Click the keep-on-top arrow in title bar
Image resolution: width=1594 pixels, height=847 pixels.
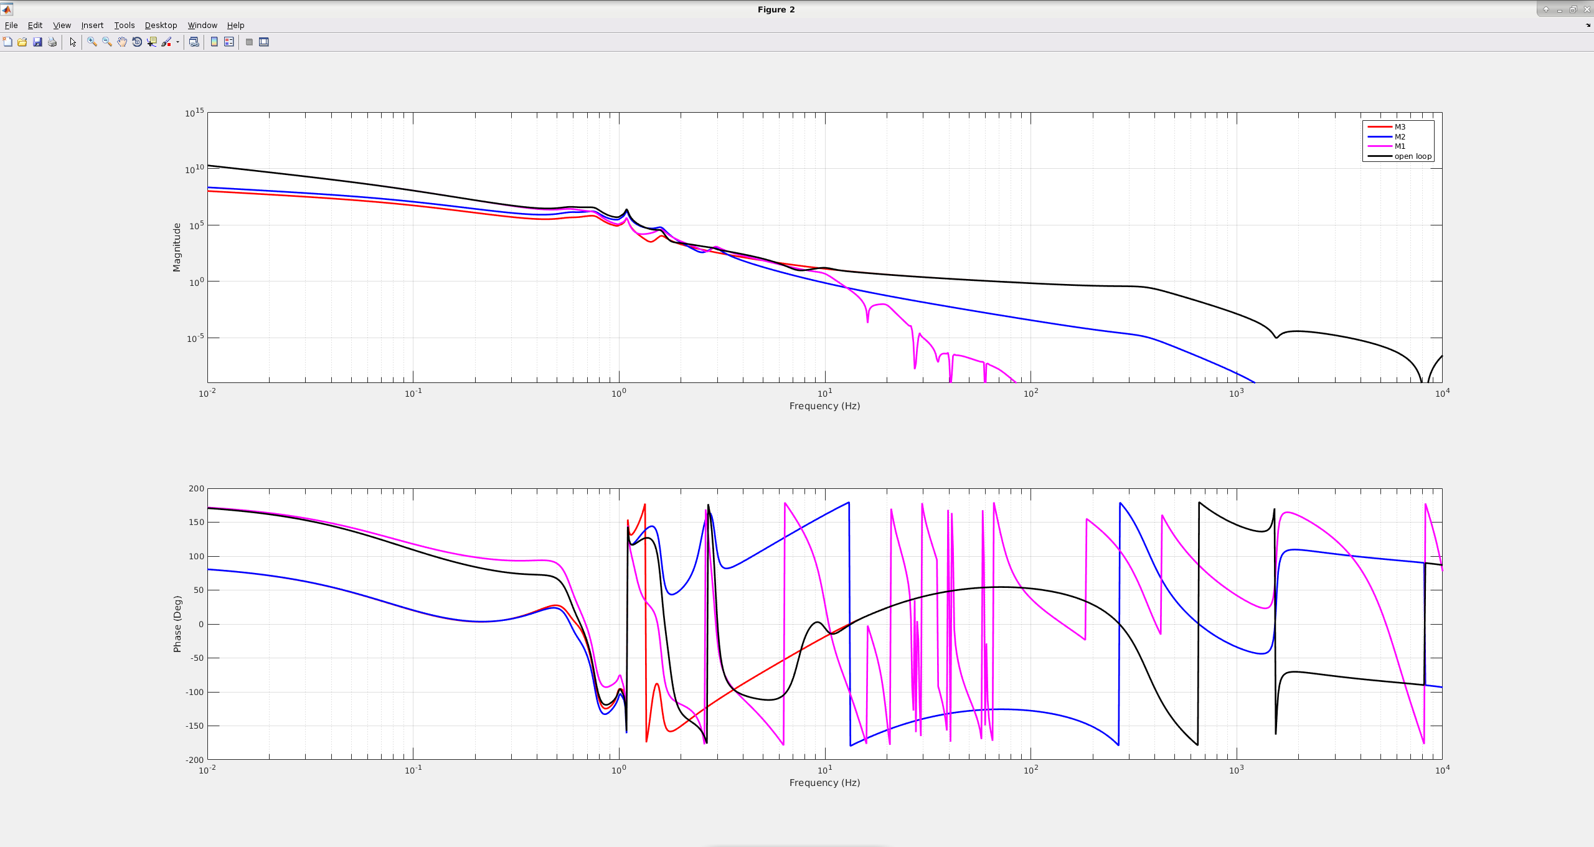pyautogui.click(x=1546, y=9)
